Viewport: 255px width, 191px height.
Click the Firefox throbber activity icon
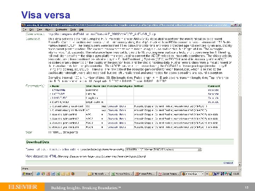tap(239, 30)
